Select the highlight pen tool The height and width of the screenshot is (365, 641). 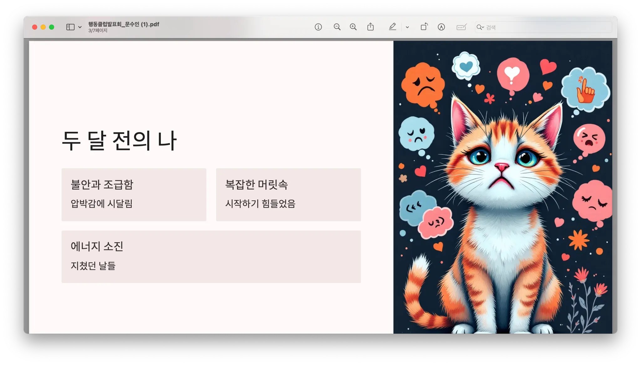[x=392, y=27]
